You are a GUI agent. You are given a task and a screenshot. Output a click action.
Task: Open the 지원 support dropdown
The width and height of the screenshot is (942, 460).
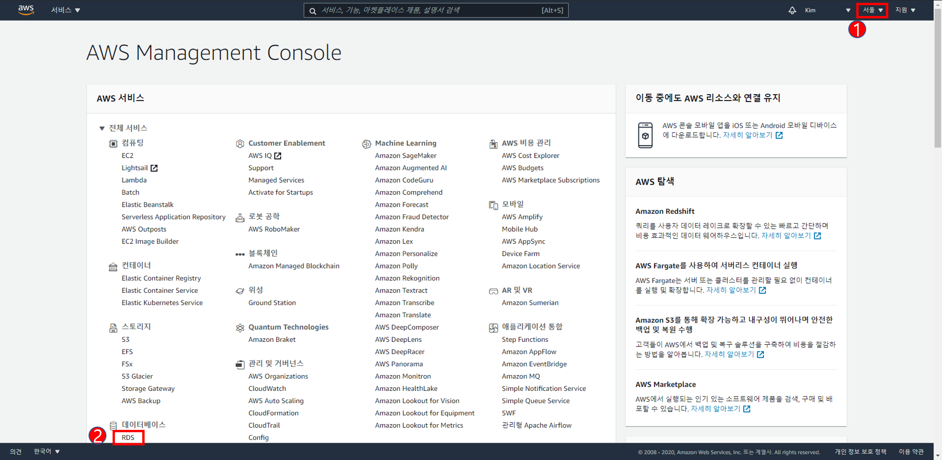905,10
